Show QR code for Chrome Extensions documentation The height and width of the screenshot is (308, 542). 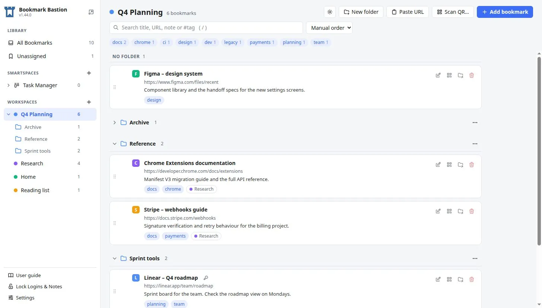click(449, 165)
